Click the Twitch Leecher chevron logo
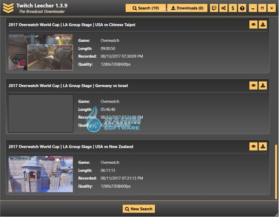Screen dimensions: 279x217 [8, 8]
